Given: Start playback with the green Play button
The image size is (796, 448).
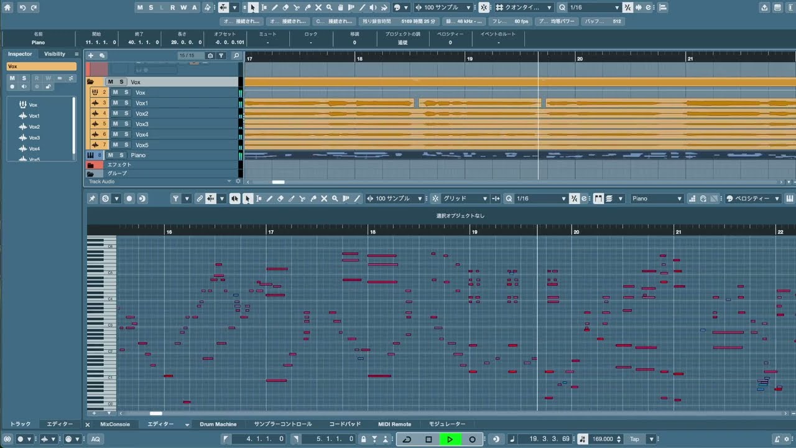Looking at the screenshot, I should 450,439.
